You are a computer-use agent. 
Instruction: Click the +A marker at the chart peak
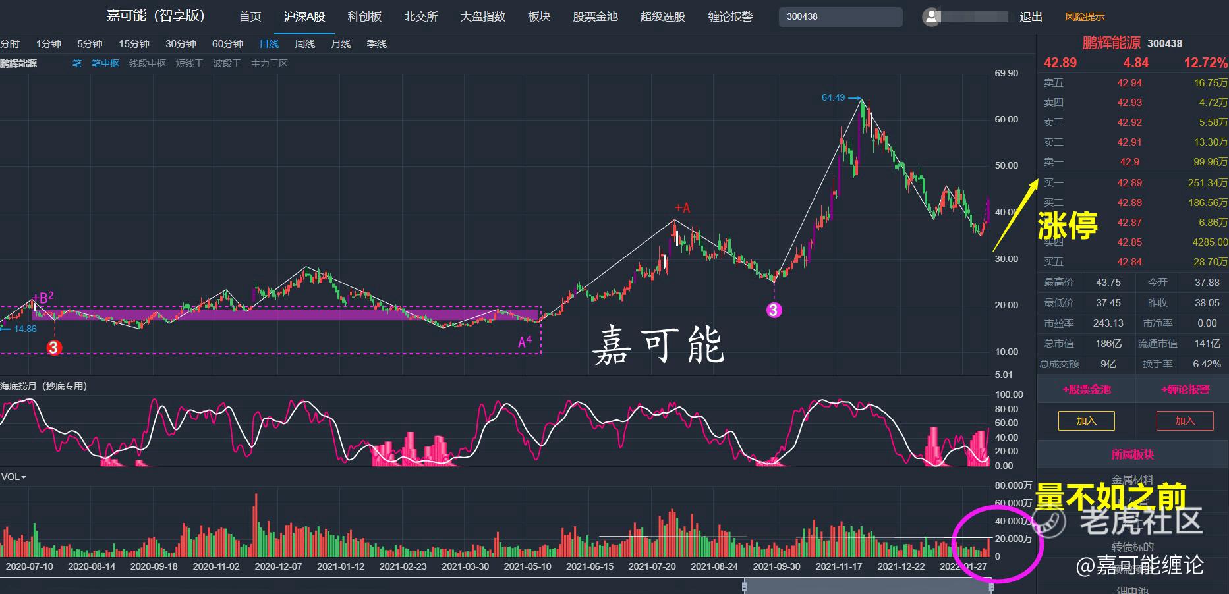tap(683, 208)
